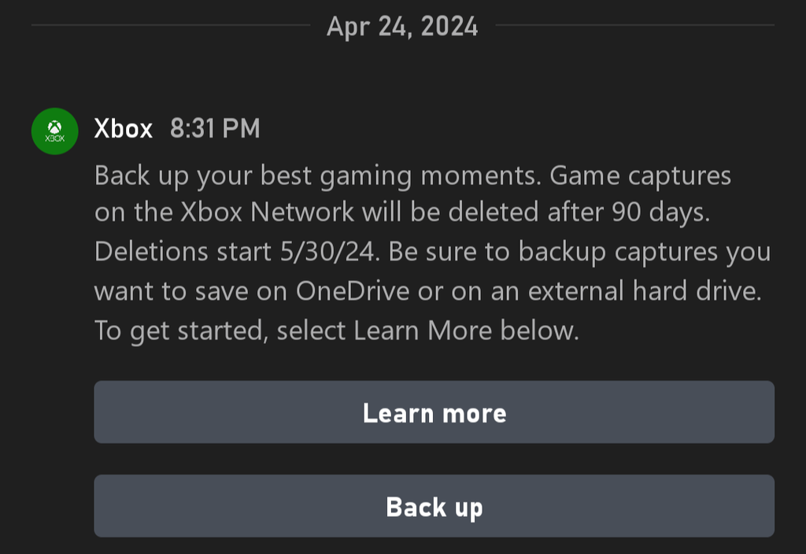Start backup by pressing Back up
The width and height of the screenshot is (806, 554).
click(x=434, y=506)
